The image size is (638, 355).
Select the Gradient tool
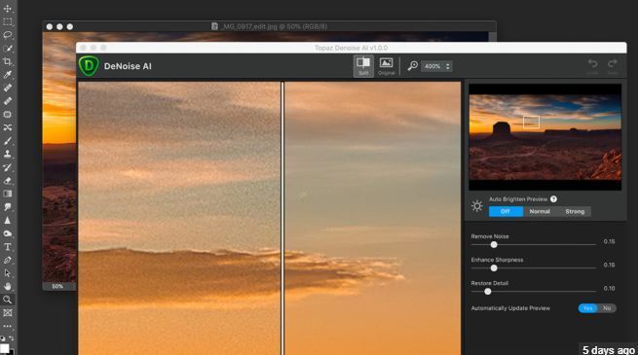point(8,194)
